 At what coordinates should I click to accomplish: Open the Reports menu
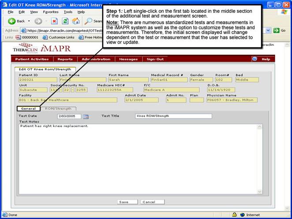point(65,59)
